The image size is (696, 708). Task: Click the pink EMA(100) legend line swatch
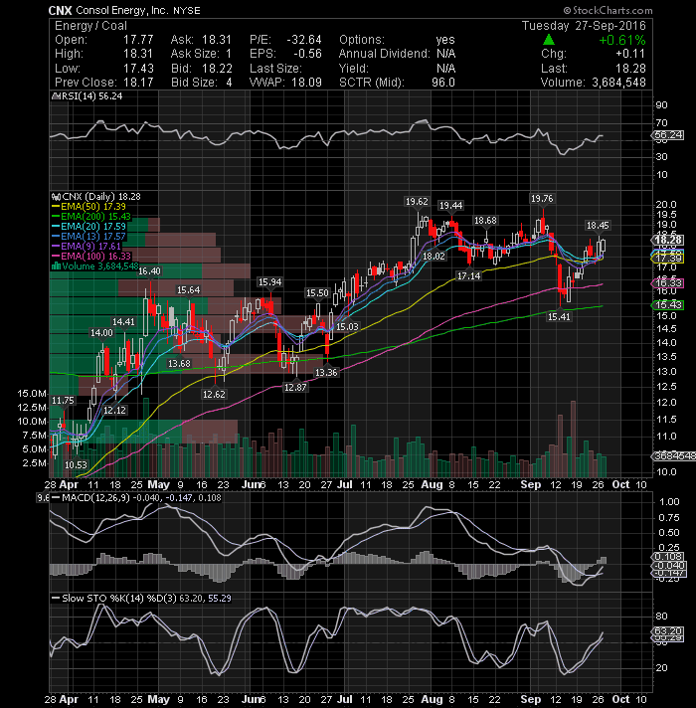tap(56, 256)
